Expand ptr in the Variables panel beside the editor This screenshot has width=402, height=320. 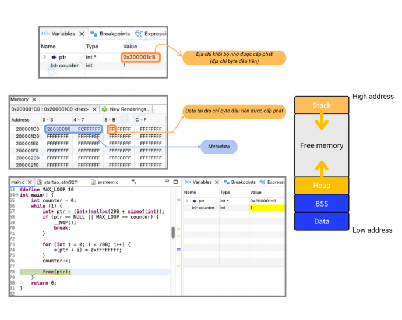[187, 201]
